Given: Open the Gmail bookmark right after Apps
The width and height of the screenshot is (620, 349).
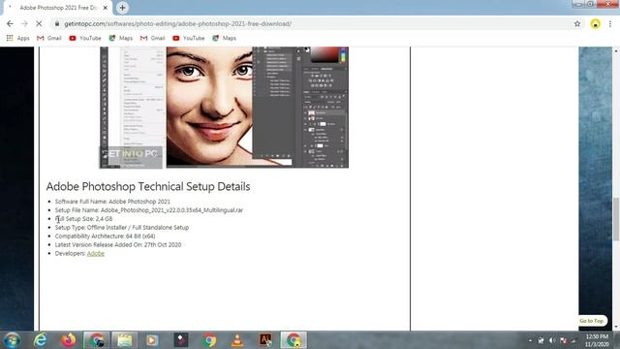Looking at the screenshot, I should [x=49, y=38].
